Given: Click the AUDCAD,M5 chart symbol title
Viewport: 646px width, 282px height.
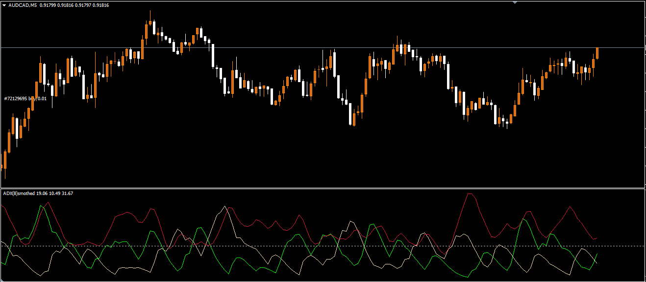Looking at the screenshot, I should pos(23,5).
